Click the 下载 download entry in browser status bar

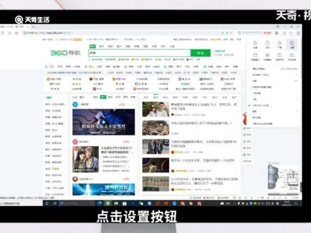point(261,198)
